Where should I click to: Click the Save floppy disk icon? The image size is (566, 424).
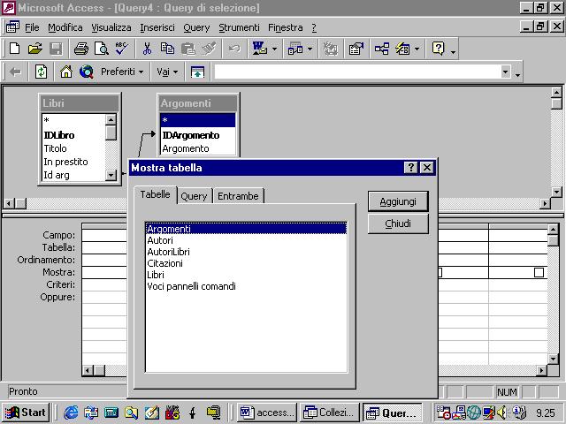coord(56,49)
